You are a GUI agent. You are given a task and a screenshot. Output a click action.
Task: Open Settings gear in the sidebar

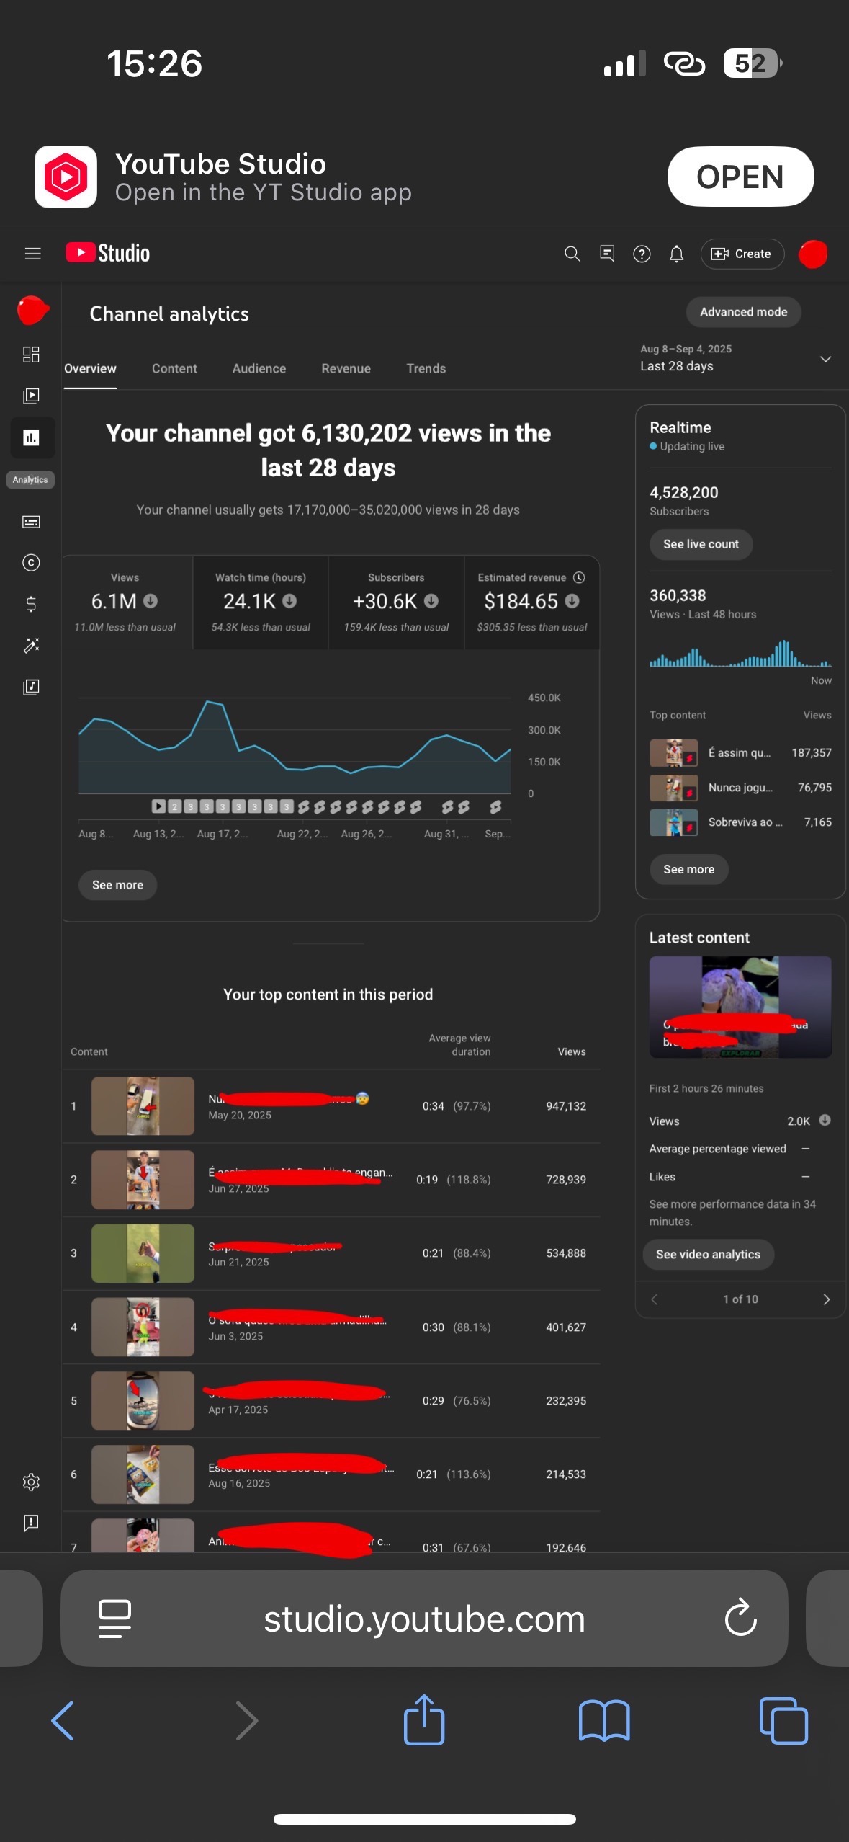[x=31, y=1482]
